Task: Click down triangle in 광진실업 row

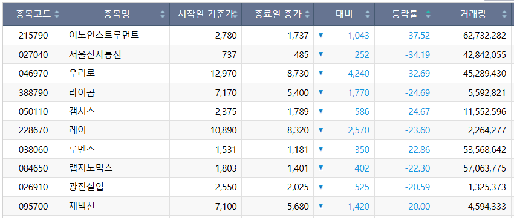Action: coord(320,187)
